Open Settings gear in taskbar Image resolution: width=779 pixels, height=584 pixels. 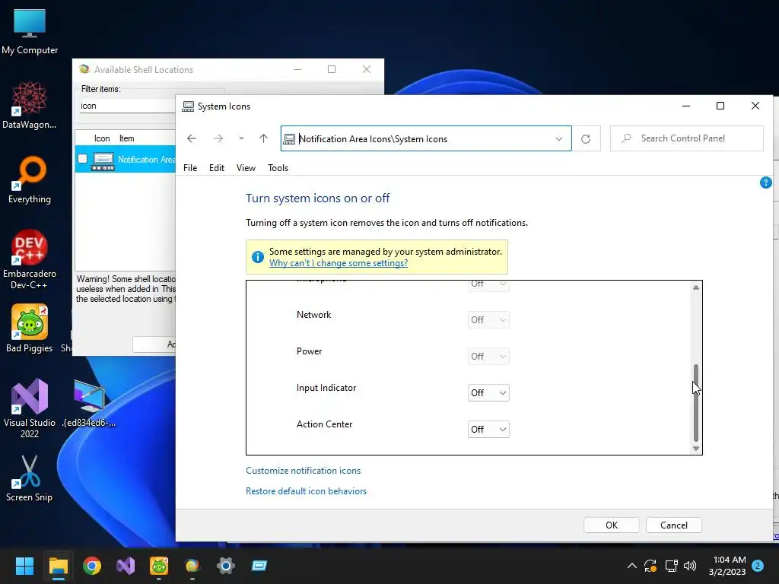225,566
